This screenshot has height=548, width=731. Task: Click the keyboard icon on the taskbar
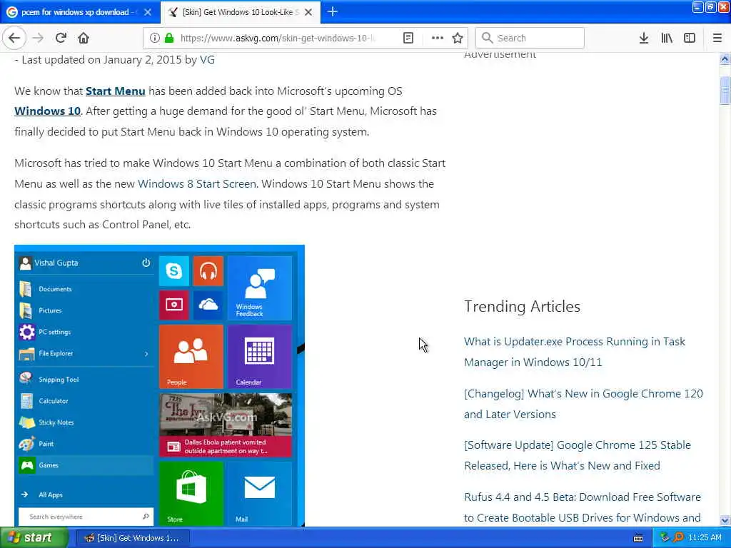pyautogui.click(x=638, y=538)
